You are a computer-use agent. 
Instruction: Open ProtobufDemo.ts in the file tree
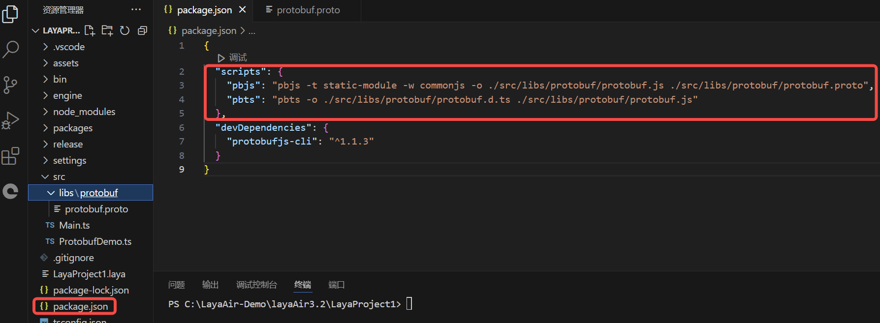click(95, 241)
